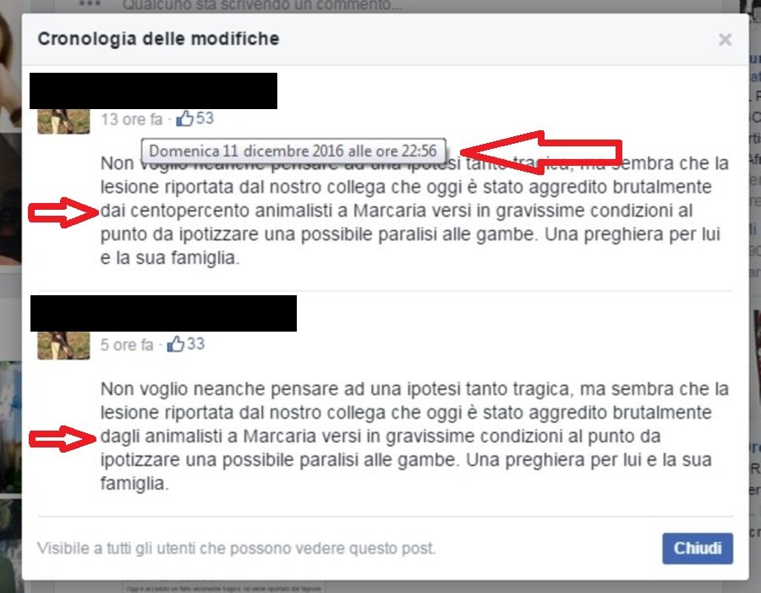The height and width of the screenshot is (593, 761).
Task: Click the blue Chiudi button
Action: tap(698, 548)
